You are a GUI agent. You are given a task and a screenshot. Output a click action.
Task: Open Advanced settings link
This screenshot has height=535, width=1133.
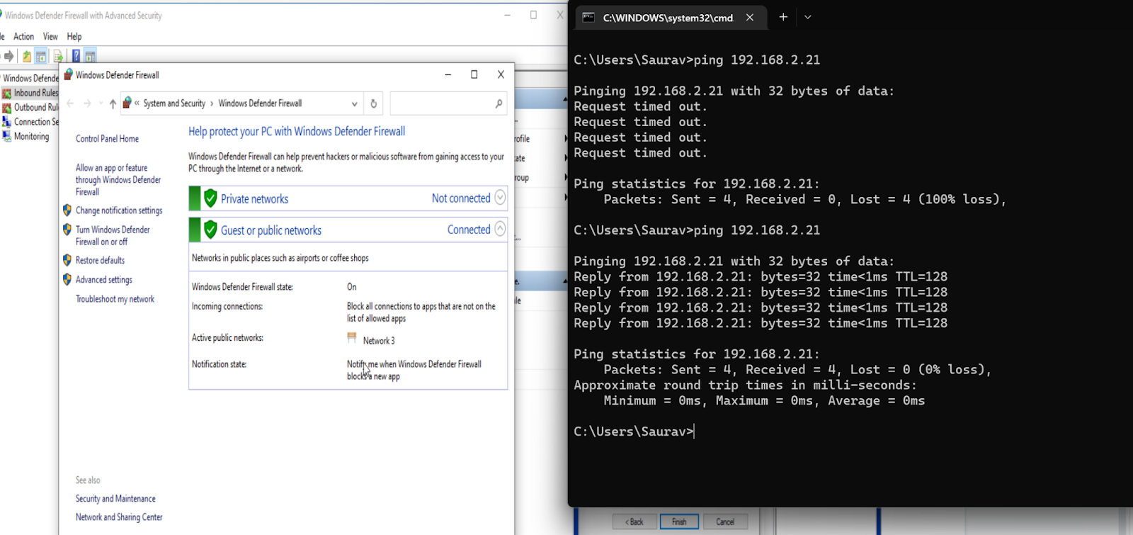coord(104,280)
